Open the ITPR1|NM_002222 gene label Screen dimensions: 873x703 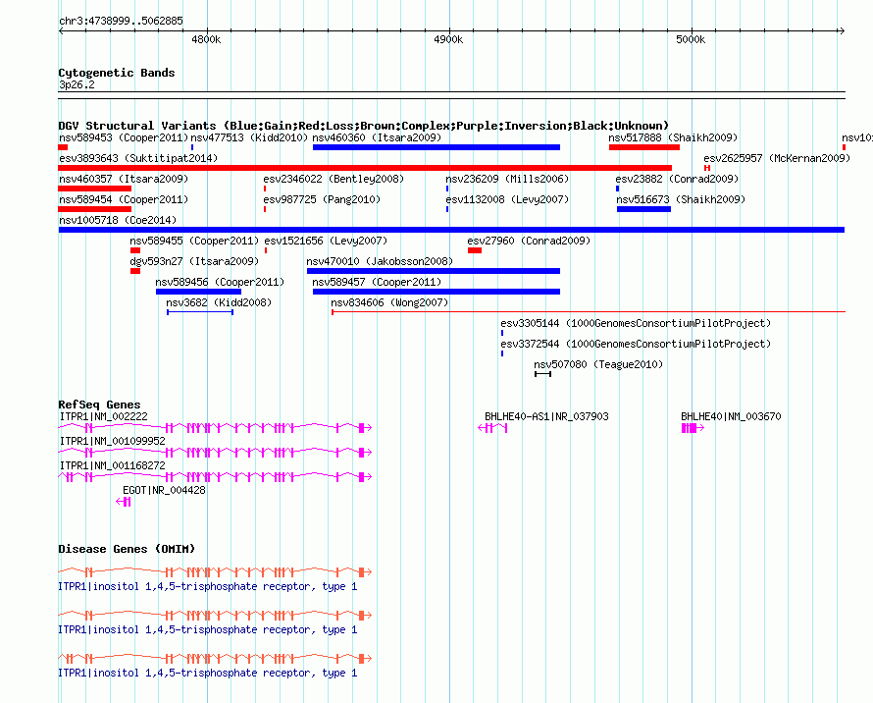coord(104,416)
